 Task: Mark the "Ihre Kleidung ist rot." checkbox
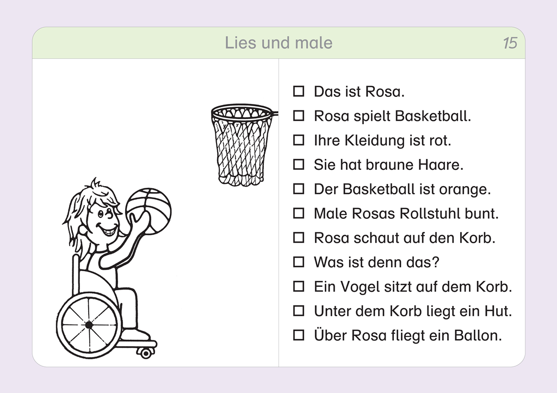coord(299,140)
